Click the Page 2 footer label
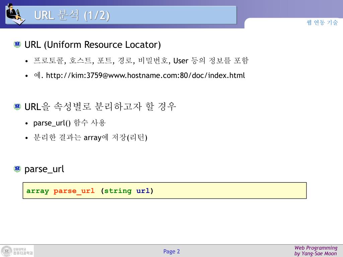The height and width of the screenshot is (257, 343). tap(171, 251)
